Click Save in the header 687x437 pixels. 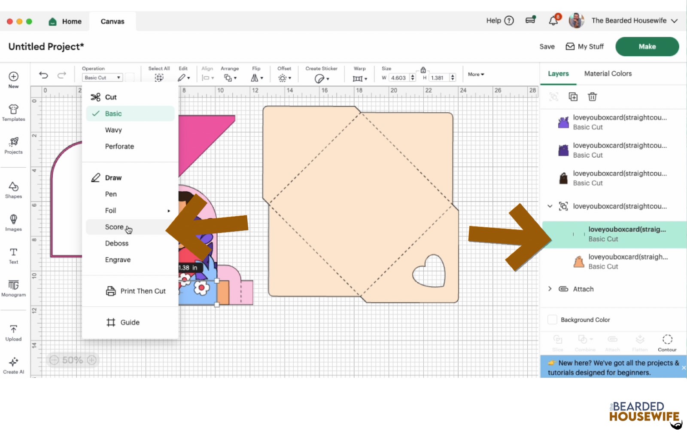[547, 46]
